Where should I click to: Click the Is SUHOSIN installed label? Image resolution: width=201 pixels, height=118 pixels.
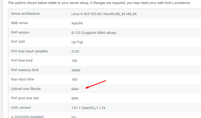pyautogui.click(x=27, y=117)
